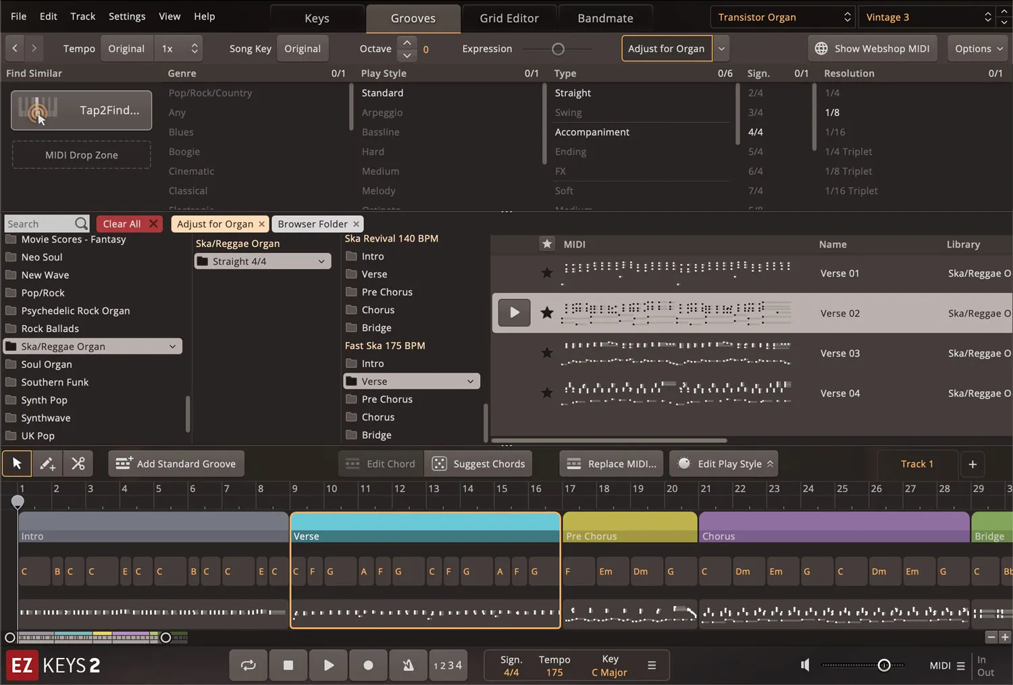Go back with the left arrow
The height and width of the screenshot is (685, 1013).
pos(15,48)
